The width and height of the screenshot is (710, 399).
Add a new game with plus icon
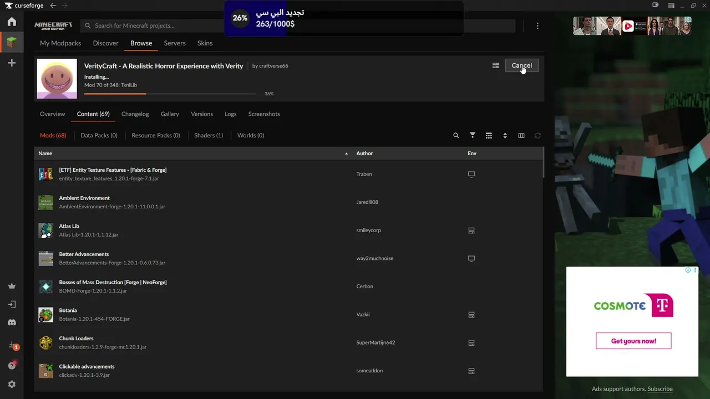coord(12,63)
